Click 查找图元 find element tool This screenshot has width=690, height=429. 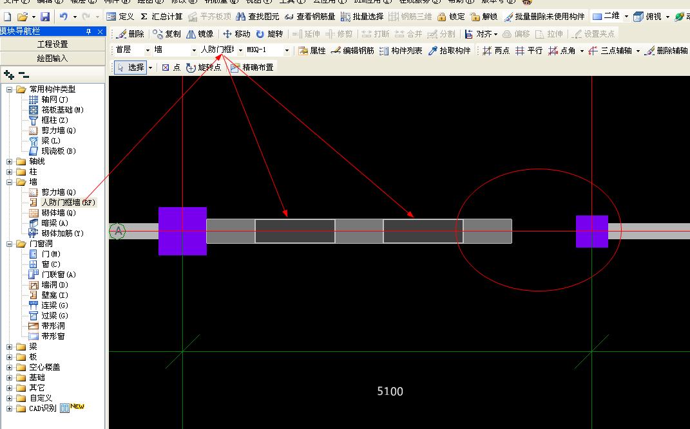(x=258, y=17)
